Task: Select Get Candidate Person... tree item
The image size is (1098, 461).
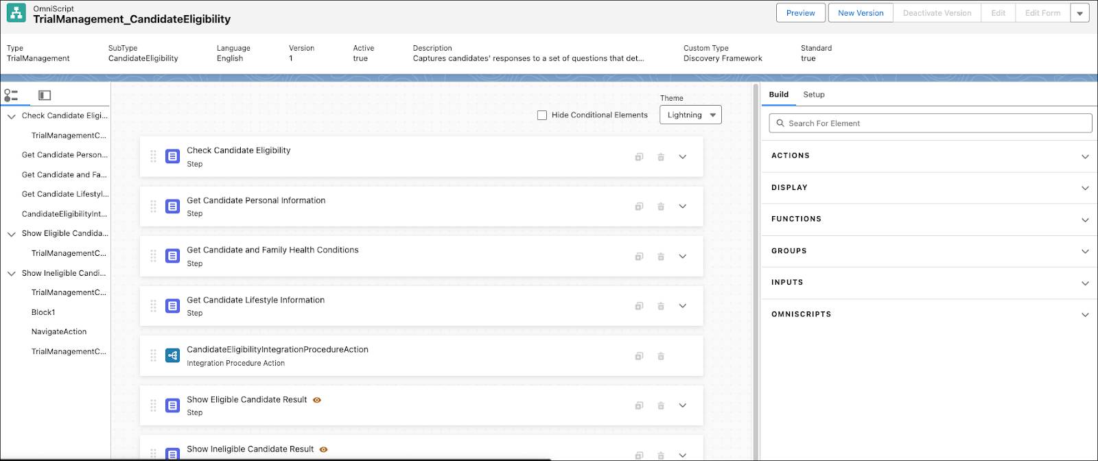Action: (x=65, y=155)
